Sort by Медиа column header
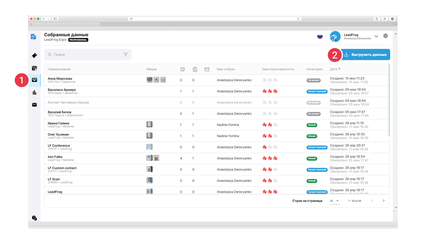Screen dimensions: 426x243 (x=151, y=69)
